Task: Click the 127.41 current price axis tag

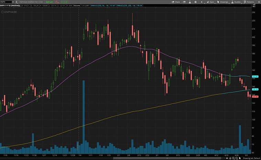Action: [255, 97]
